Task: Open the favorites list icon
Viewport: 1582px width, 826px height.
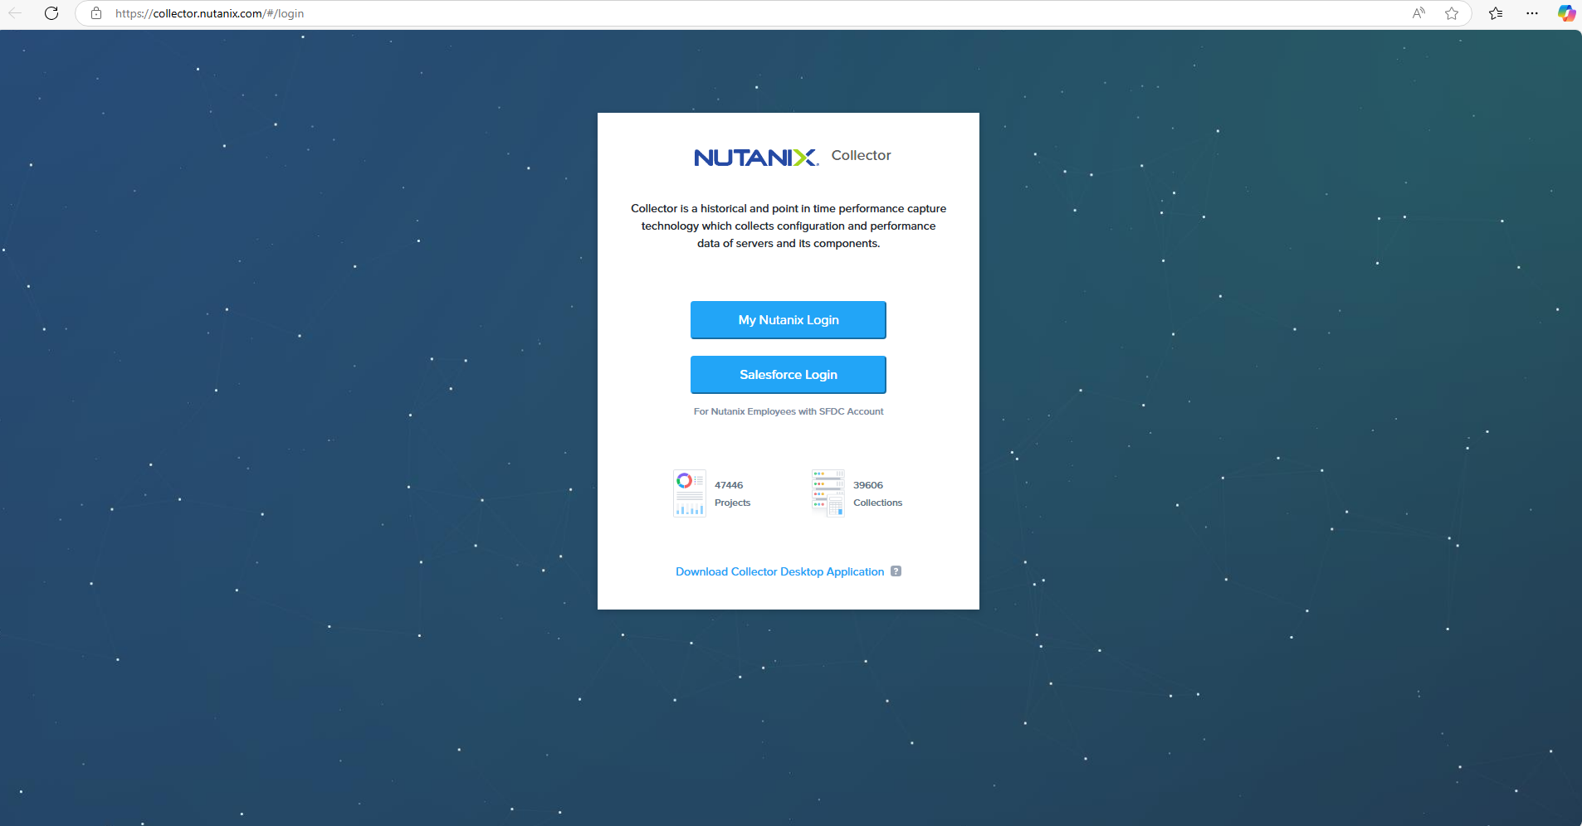Action: click(x=1496, y=13)
